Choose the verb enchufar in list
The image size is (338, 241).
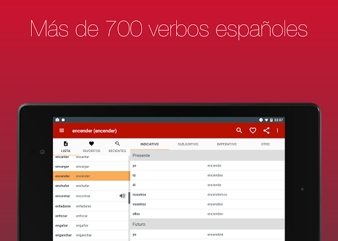pyautogui.click(x=91, y=186)
